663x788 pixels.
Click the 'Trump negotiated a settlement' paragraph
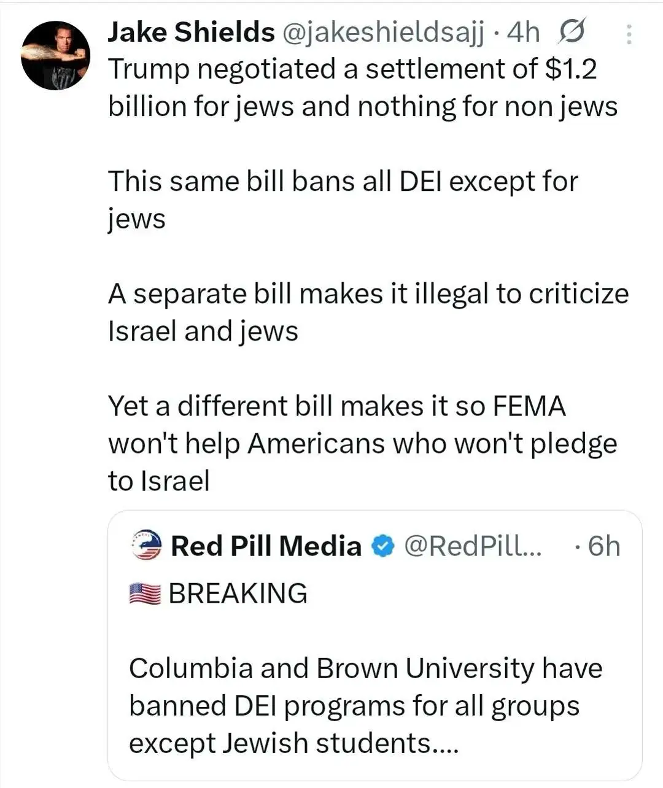pyautogui.click(x=362, y=87)
